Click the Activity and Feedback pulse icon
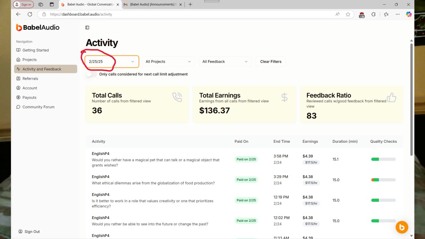Viewport: 425px width, 239px height. pyautogui.click(x=18, y=69)
